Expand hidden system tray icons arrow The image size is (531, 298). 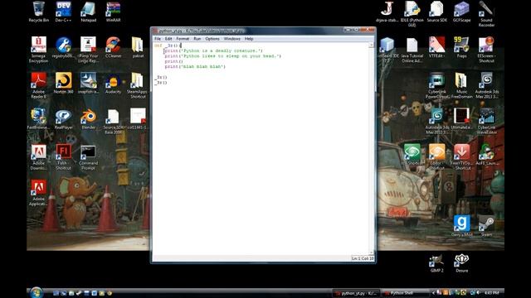point(433,293)
